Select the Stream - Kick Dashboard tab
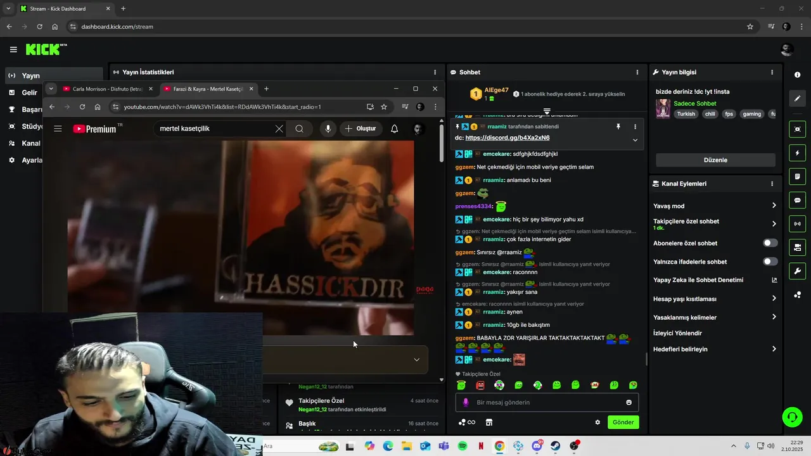The height and width of the screenshot is (456, 811). [x=65, y=8]
